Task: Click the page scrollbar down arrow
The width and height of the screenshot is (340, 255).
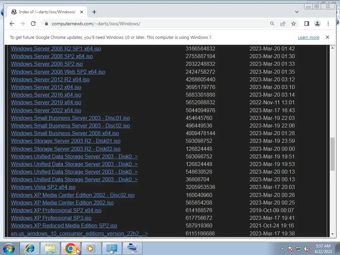Action: (332, 234)
